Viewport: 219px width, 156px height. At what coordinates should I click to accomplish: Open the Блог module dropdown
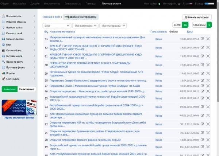coord(57,26)
